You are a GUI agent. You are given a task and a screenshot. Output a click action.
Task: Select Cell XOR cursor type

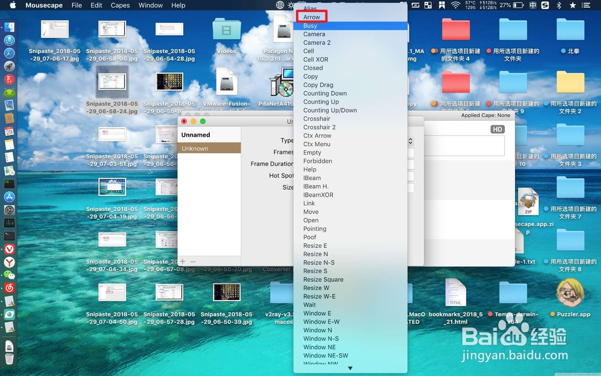coord(350,59)
